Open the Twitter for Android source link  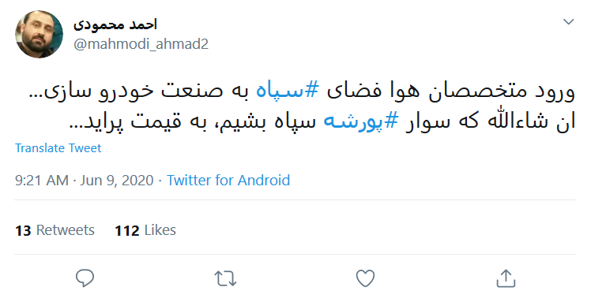pyautogui.click(x=228, y=180)
